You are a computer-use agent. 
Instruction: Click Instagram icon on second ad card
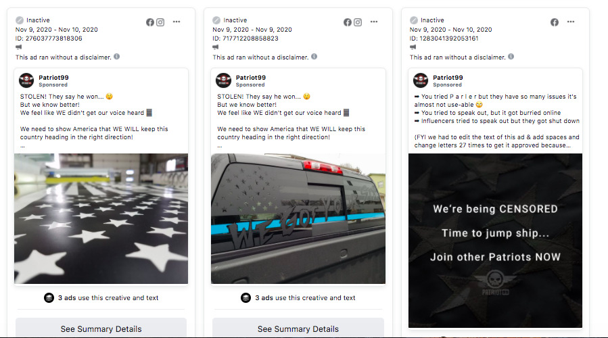point(358,22)
